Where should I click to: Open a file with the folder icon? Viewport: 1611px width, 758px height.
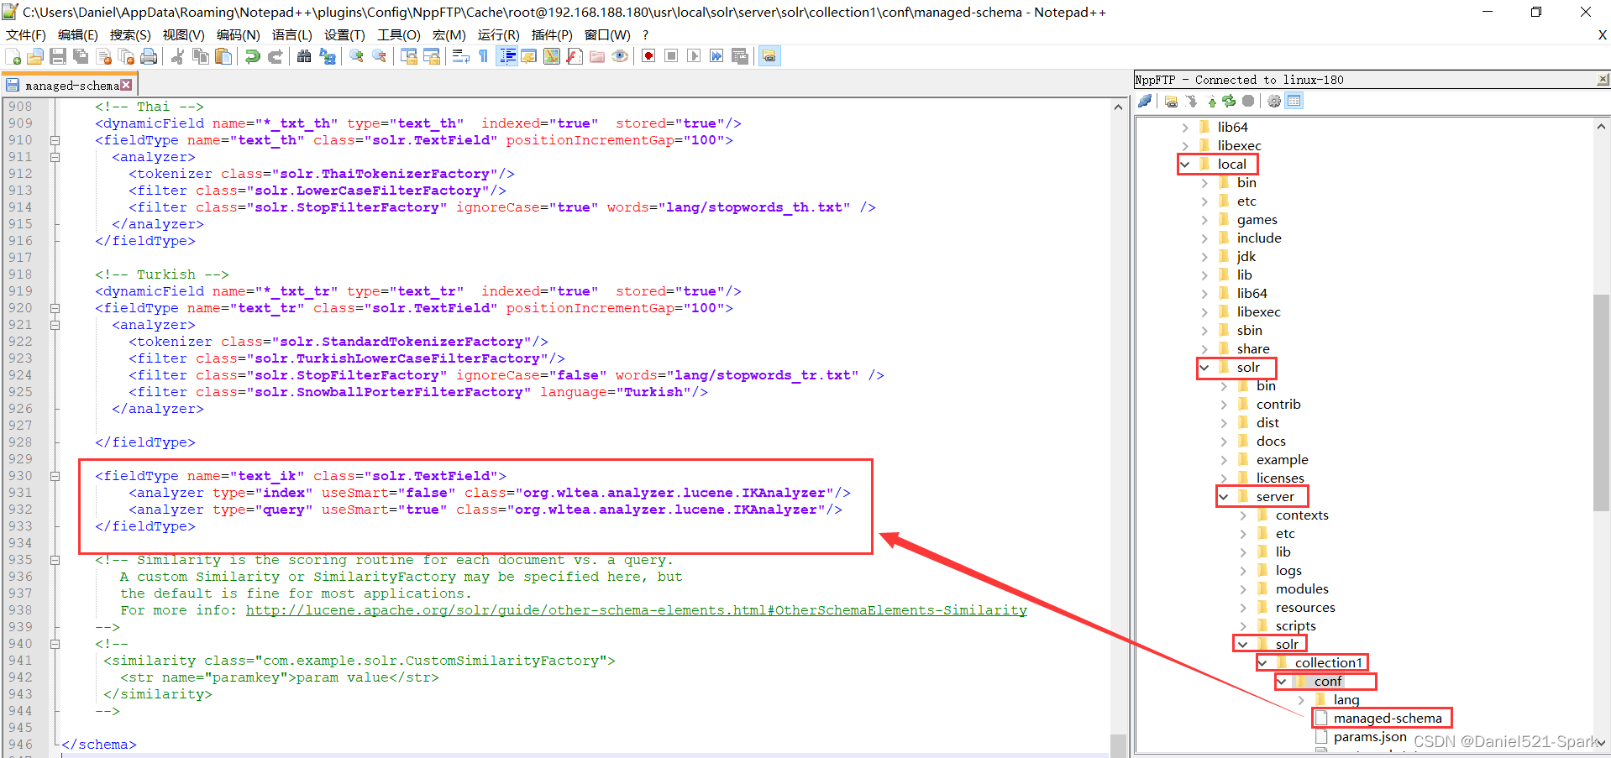[35, 56]
